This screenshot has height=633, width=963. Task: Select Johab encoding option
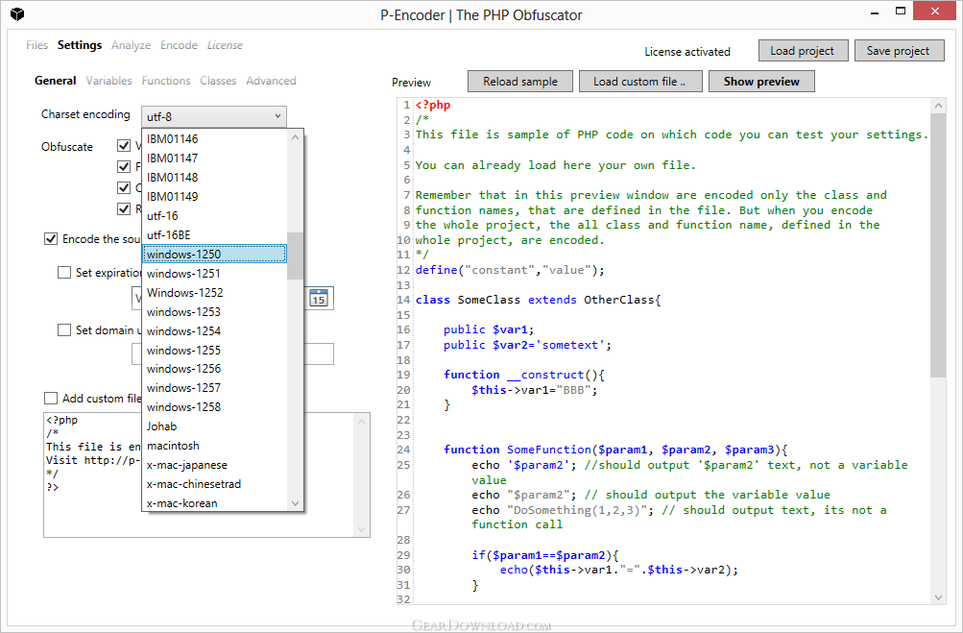(214, 426)
